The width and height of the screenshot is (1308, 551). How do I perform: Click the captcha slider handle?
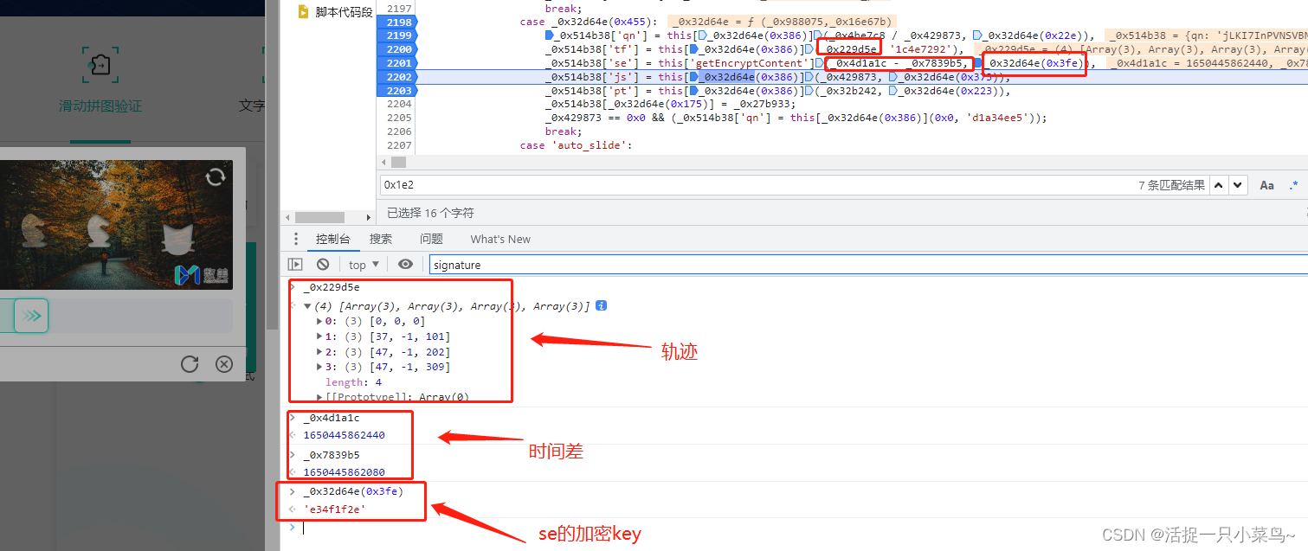pos(32,316)
